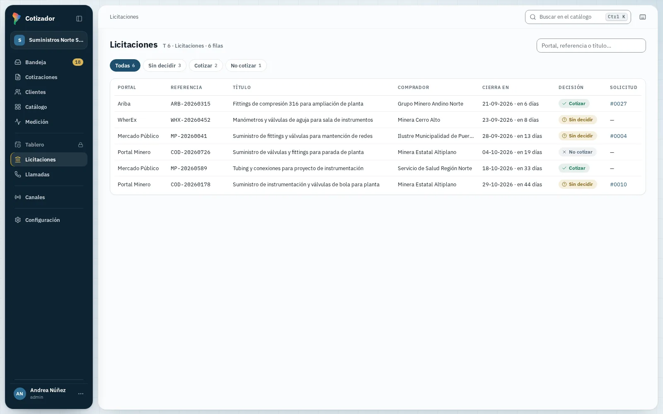Click Cotizar badge on ARB-20260315 row
The image size is (663, 414).
[x=574, y=103]
